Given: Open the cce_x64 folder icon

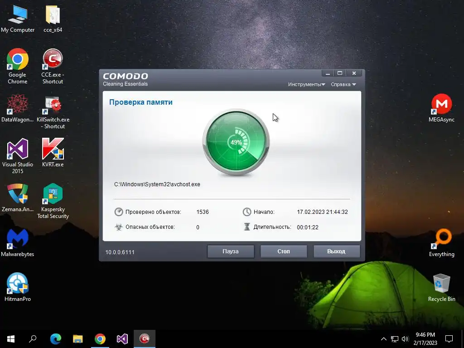Looking at the screenshot, I should click(53, 18).
